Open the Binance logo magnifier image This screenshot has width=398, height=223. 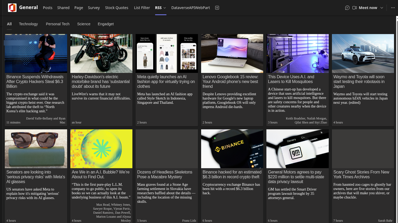pos(232,149)
